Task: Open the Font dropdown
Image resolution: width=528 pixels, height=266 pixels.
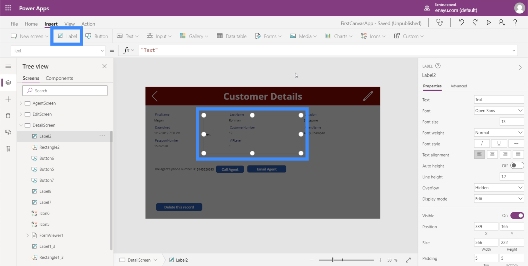Action: [499, 111]
